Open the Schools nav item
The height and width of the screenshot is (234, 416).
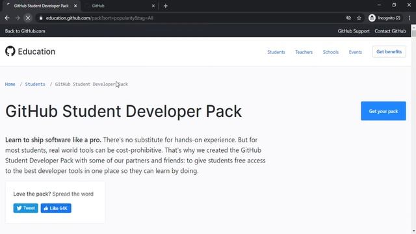331,52
